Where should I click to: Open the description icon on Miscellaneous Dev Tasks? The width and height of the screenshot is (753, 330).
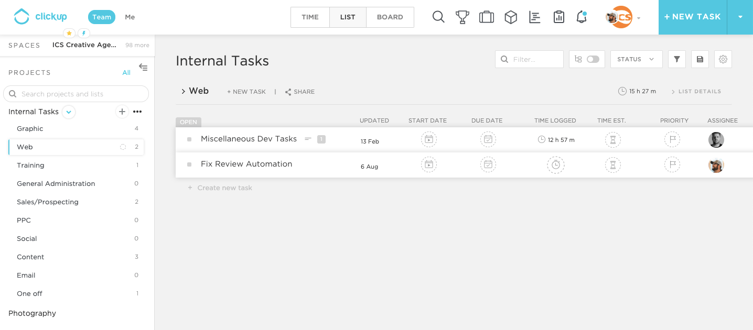coord(308,139)
